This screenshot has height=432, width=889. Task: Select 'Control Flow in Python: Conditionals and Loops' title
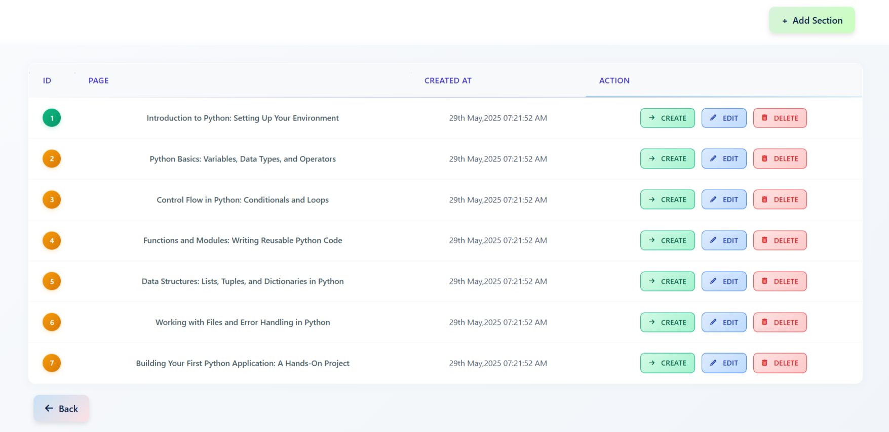tap(243, 200)
